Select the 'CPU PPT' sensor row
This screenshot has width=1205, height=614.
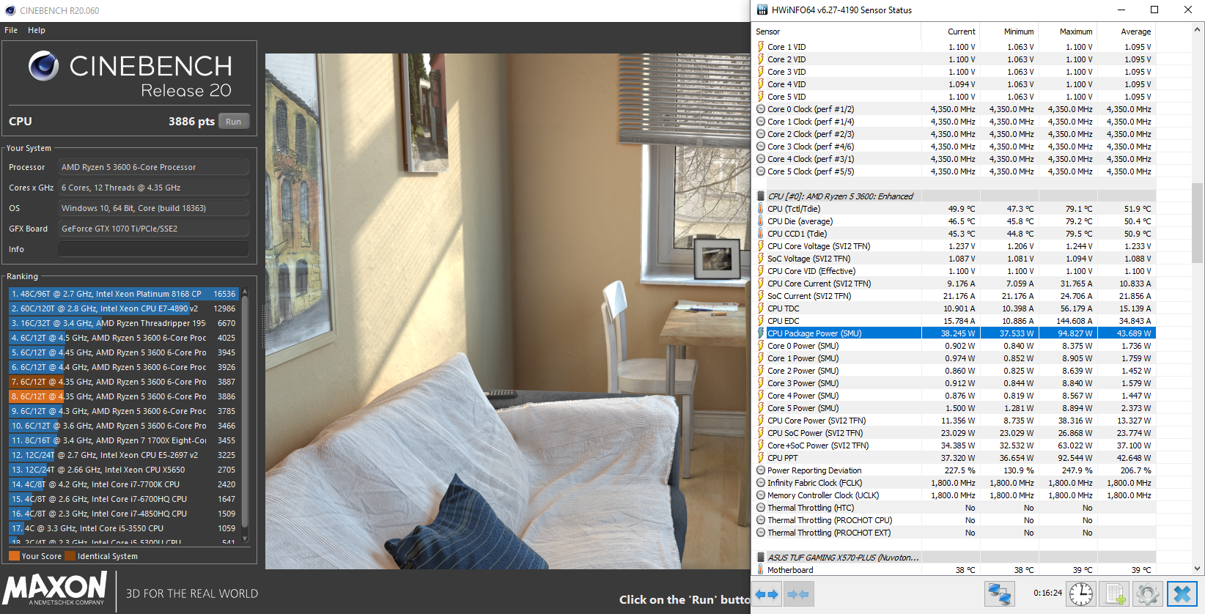pos(954,458)
